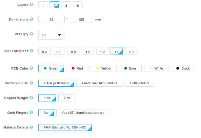Choose 1.2 PCB thickness
201x138 pixels.
coord(102,51)
